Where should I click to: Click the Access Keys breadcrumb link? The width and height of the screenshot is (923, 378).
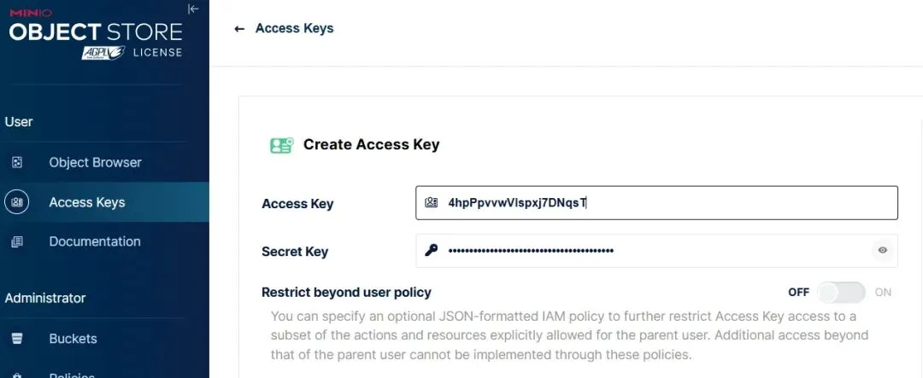[294, 28]
